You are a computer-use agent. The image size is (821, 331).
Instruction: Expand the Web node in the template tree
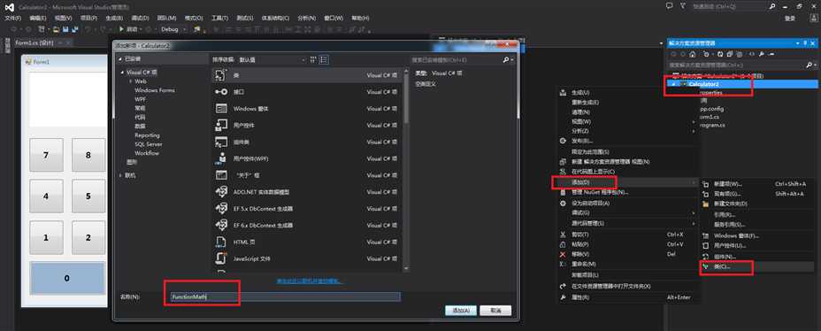tap(130, 81)
